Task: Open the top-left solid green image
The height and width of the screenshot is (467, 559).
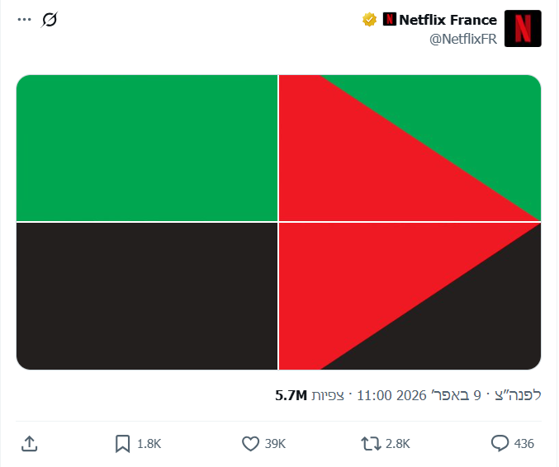Action: [x=147, y=148]
